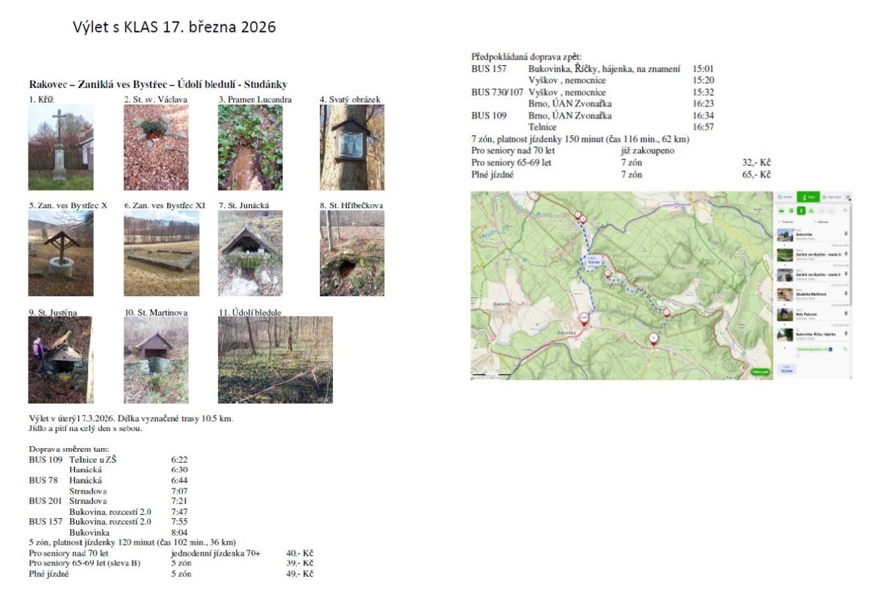This screenshot has height=596, width=888.
Task: Open the Moje mapy tab
Action: pos(830,197)
